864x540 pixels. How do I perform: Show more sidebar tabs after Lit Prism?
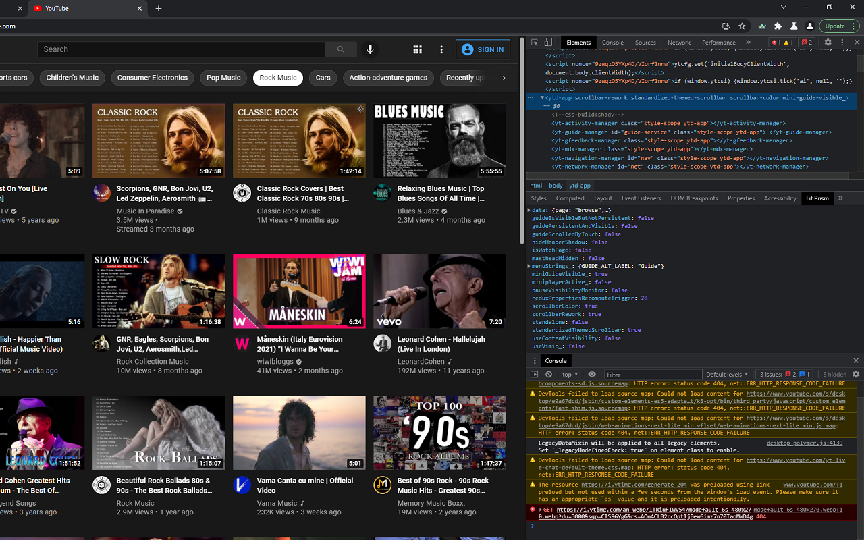(840, 198)
